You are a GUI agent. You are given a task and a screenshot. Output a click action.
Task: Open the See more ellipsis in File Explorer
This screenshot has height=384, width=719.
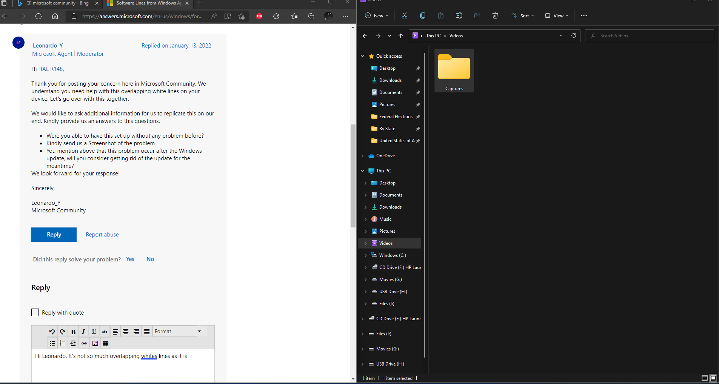[584, 15]
